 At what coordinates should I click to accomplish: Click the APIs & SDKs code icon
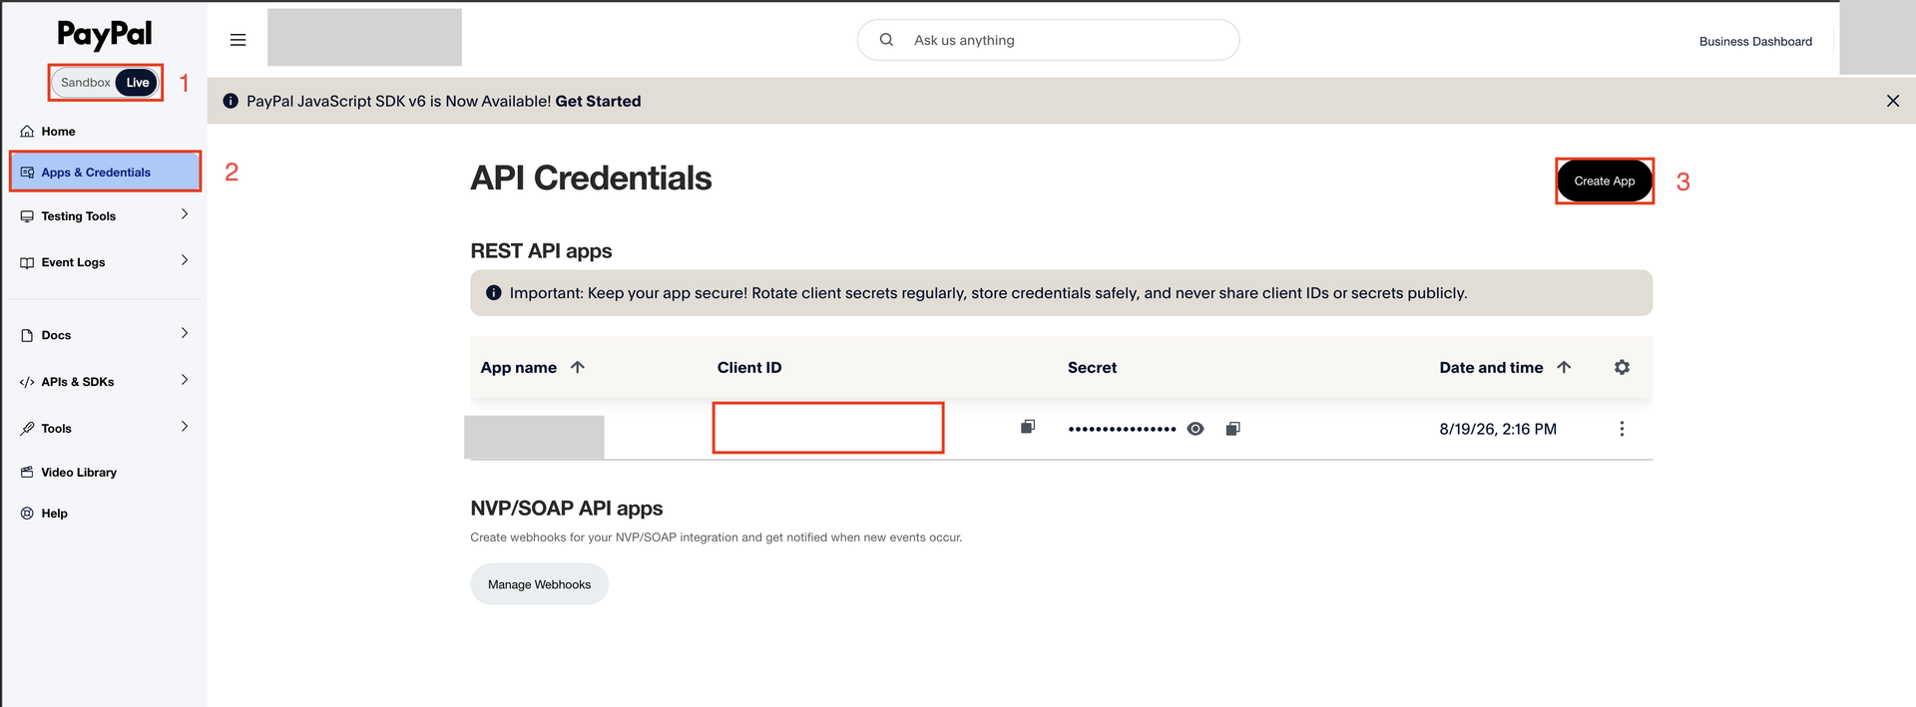pyautogui.click(x=27, y=382)
